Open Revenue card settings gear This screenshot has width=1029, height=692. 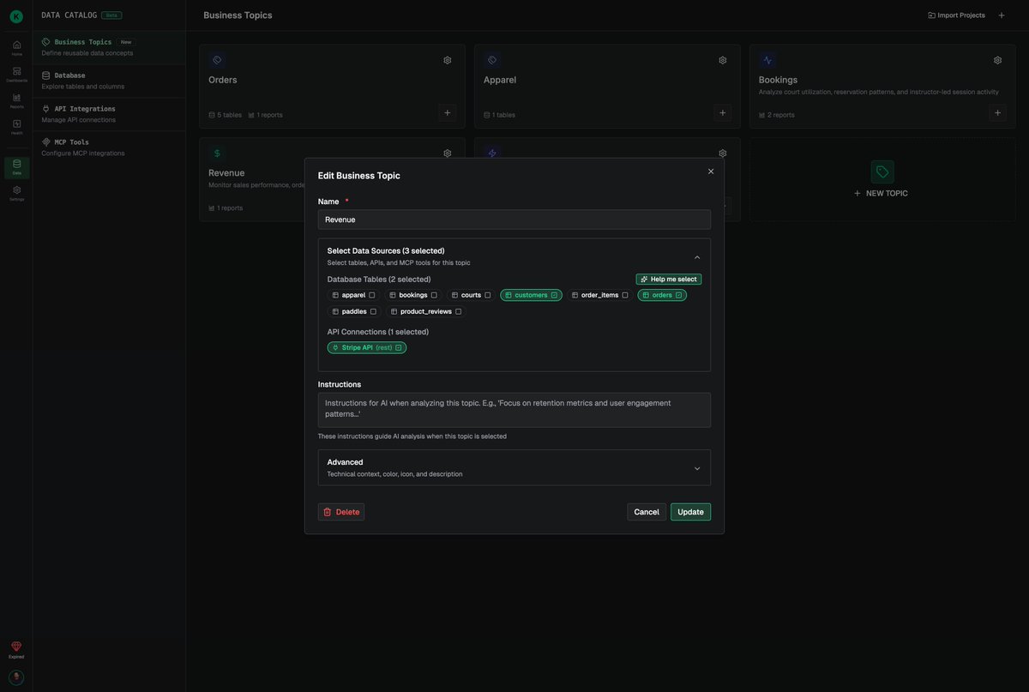(448, 153)
